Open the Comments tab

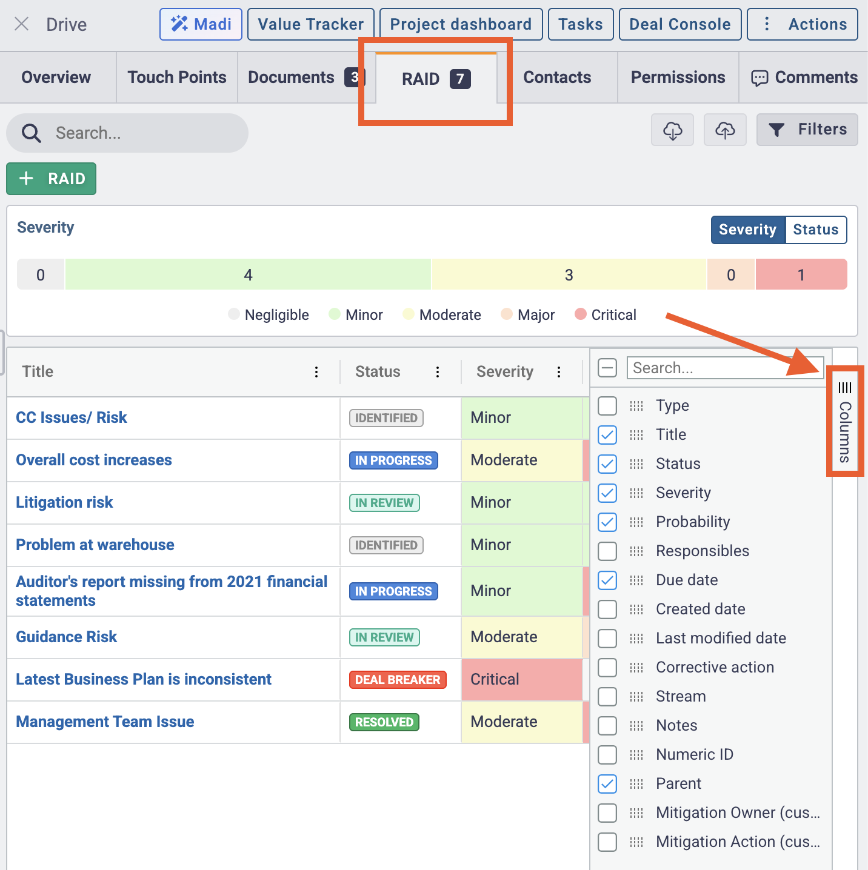[804, 78]
